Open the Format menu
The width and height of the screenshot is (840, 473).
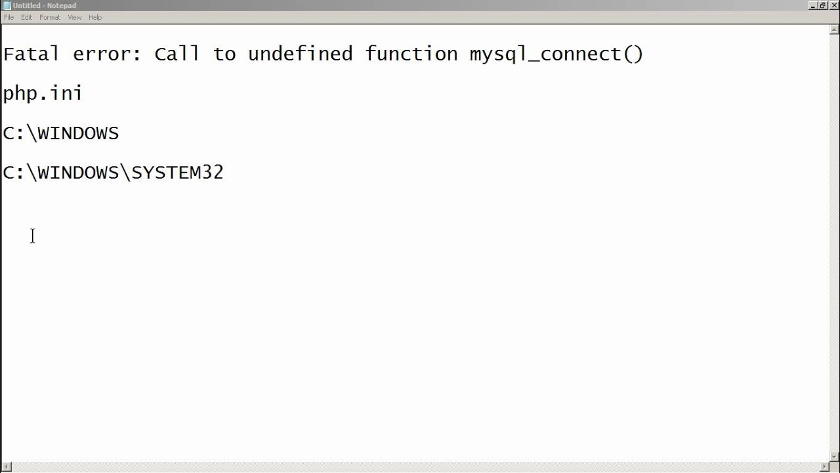(50, 17)
